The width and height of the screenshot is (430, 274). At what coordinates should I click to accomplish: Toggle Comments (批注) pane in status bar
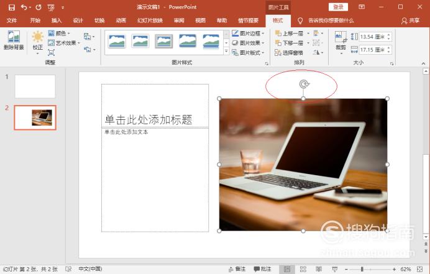tap(262, 269)
